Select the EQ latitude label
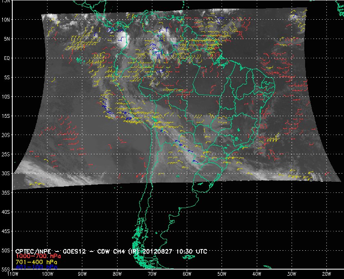344x279 pixels. coord(7,58)
